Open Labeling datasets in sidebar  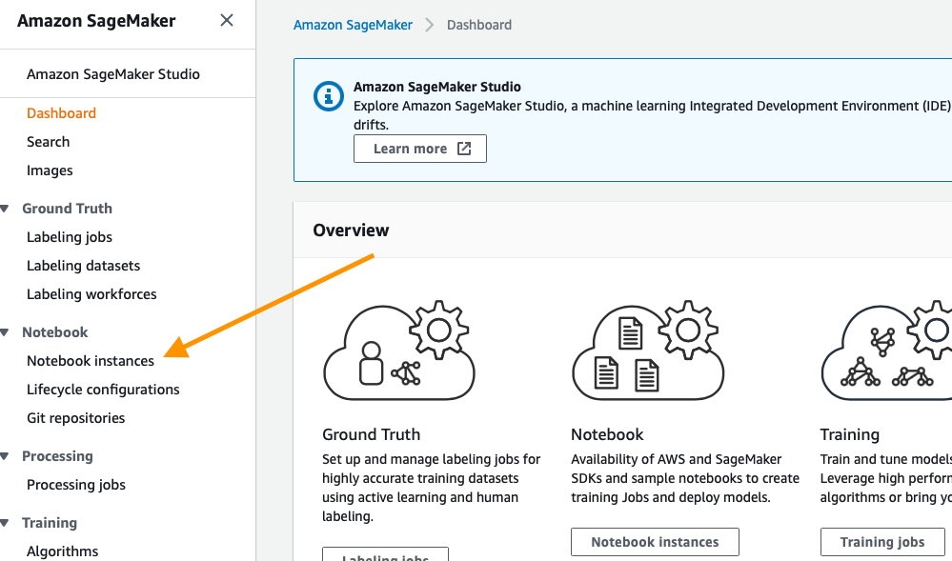tap(83, 266)
